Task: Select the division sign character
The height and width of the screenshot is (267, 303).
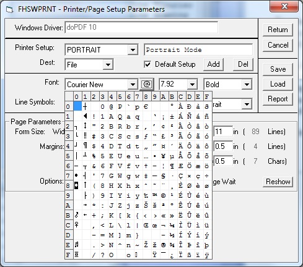Action: pos(206,176)
